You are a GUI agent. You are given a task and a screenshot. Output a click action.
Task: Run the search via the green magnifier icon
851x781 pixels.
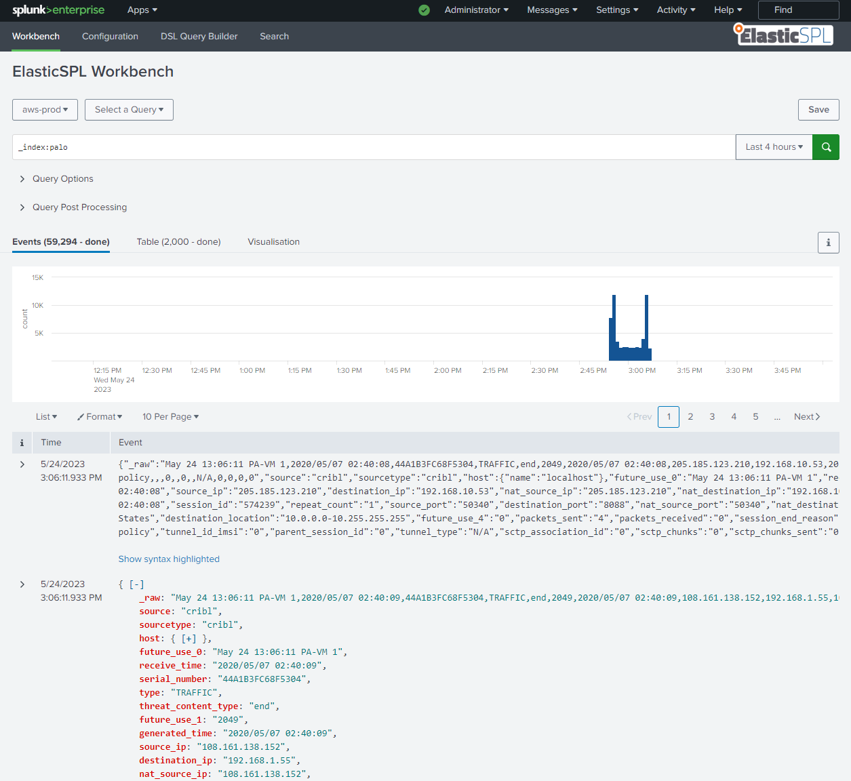click(x=825, y=146)
